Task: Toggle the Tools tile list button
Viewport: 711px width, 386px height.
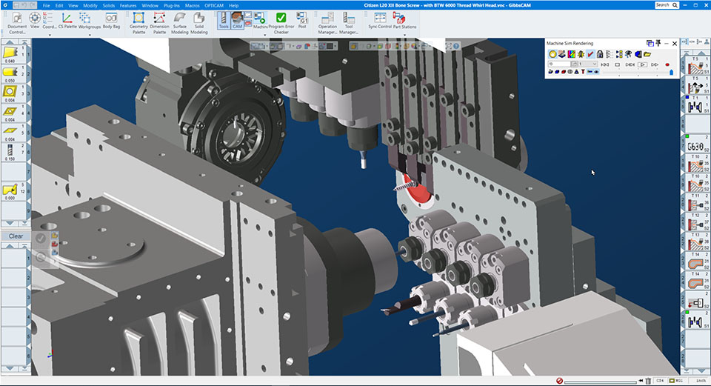Action: pos(223,19)
